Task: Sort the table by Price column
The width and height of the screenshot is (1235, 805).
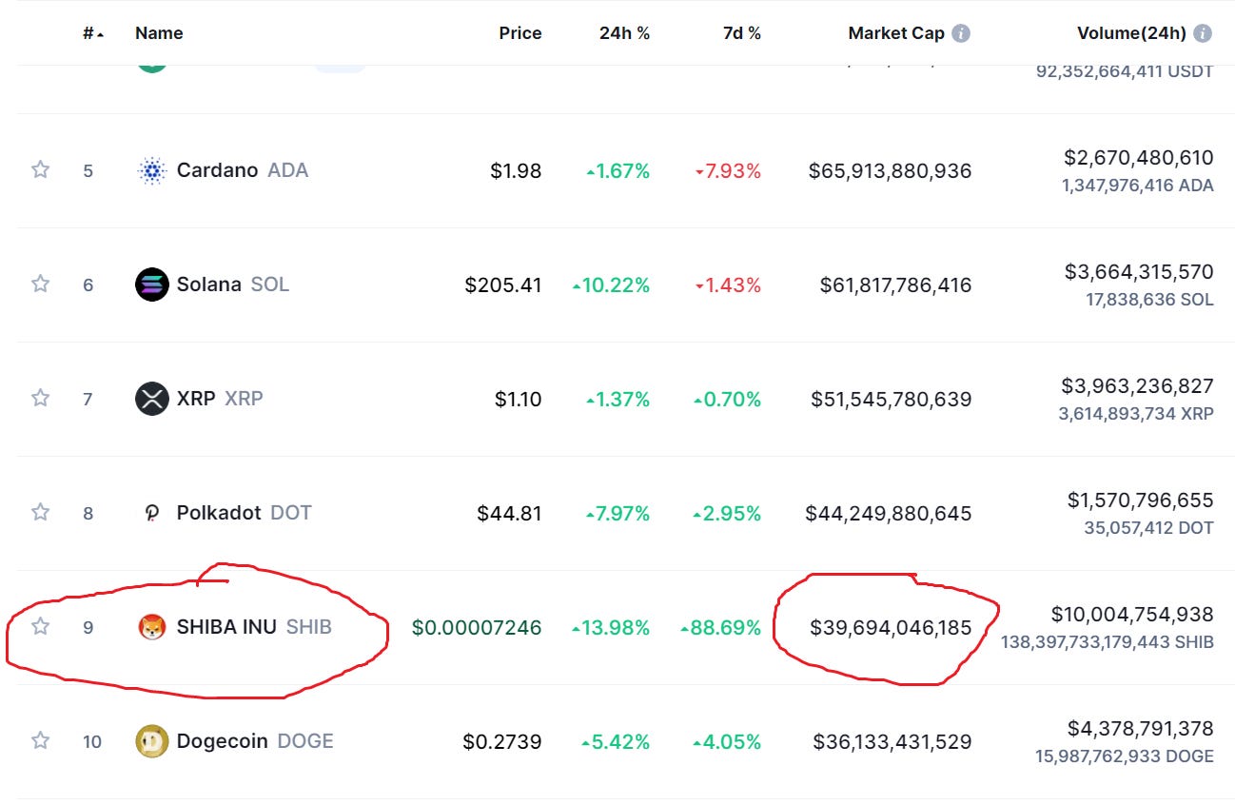Action: (x=519, y=32)
